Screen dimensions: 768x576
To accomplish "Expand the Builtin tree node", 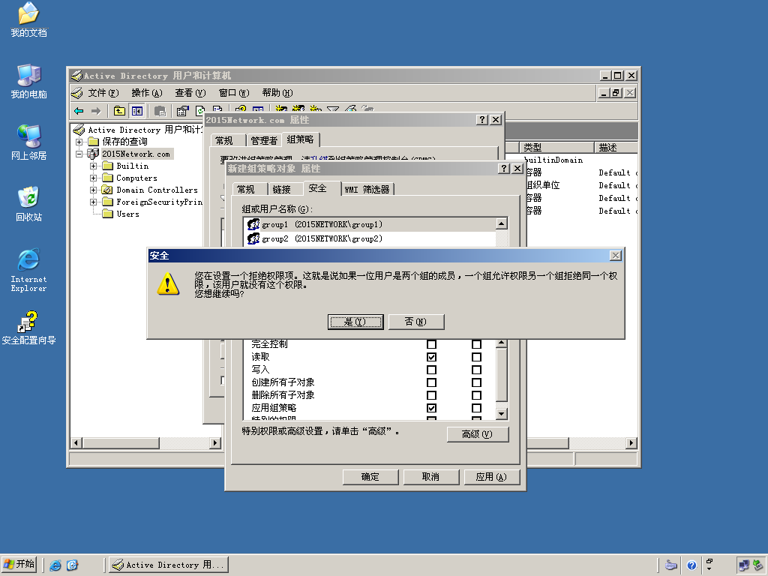I will click(x=93, y=166).
